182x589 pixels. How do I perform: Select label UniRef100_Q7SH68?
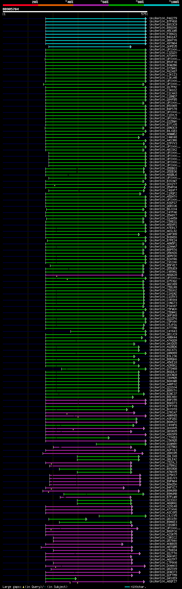(163, 369)
